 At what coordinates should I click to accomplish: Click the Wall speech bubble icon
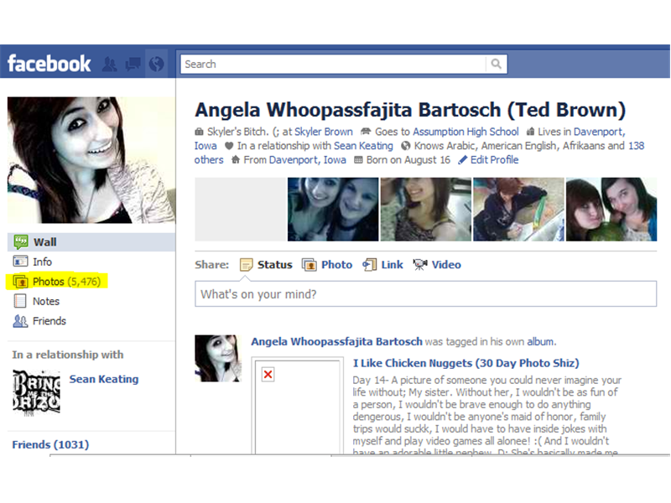(x=20, y=242)
